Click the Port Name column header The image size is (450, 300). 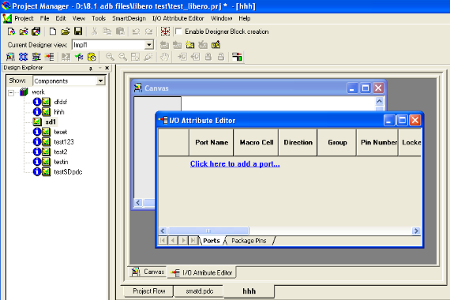coord(212,142)
